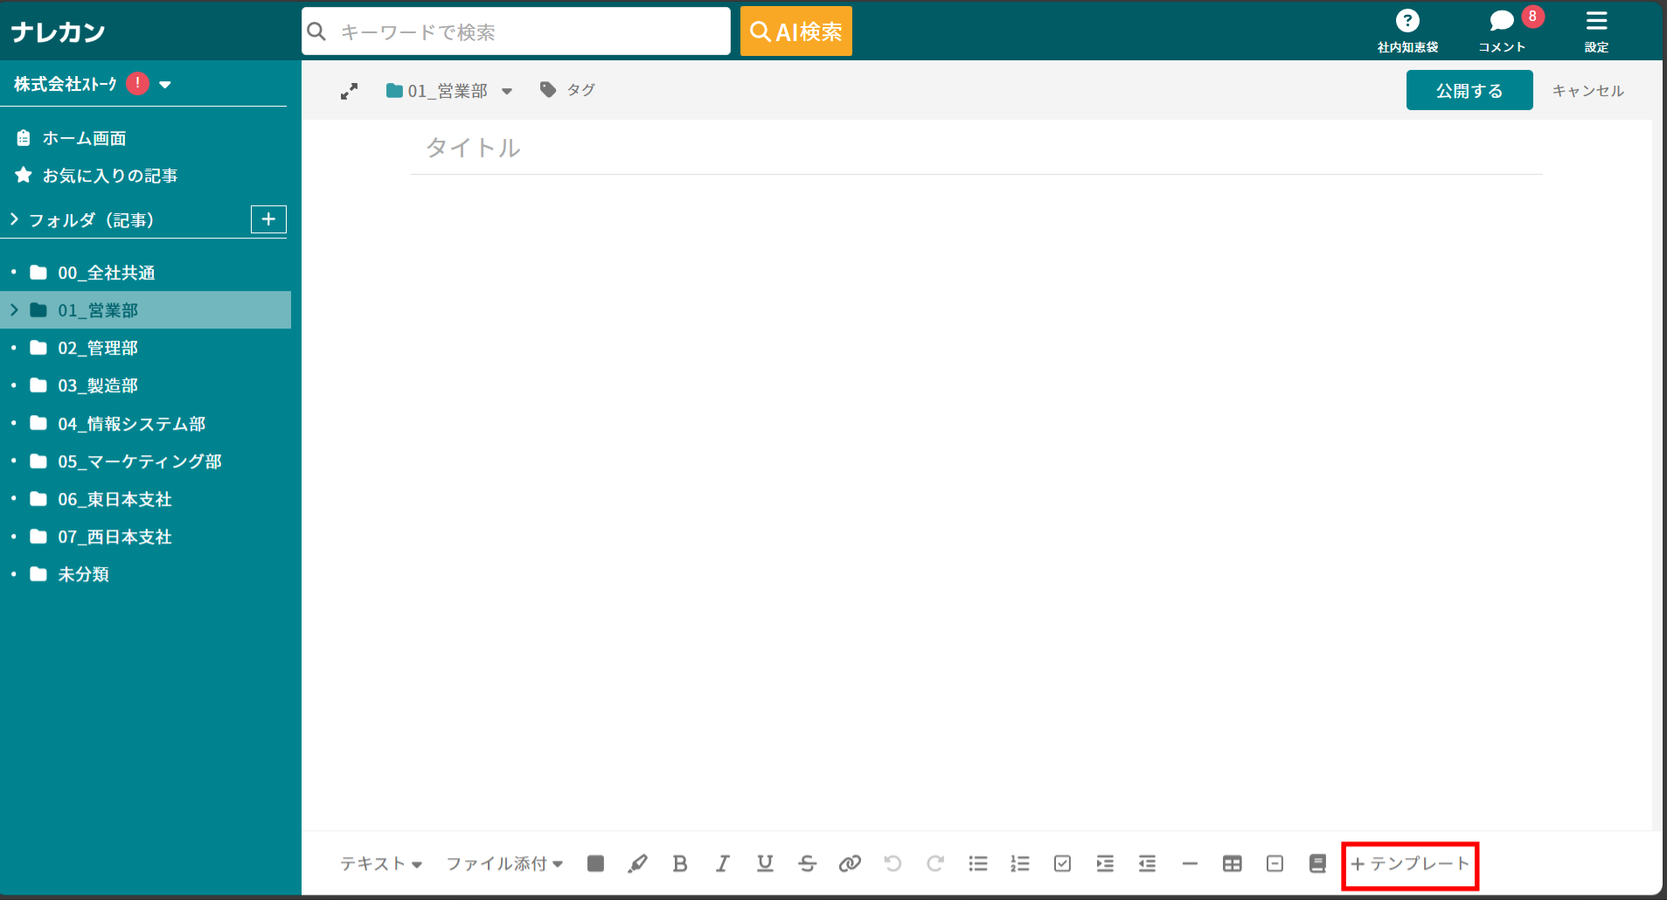
Task: Insert a hyperlink with the link icon
Action: pos(850,863)
